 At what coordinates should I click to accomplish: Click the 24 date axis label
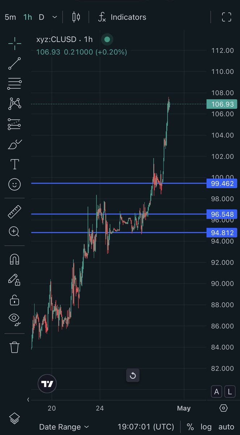(x=100, y=409)
